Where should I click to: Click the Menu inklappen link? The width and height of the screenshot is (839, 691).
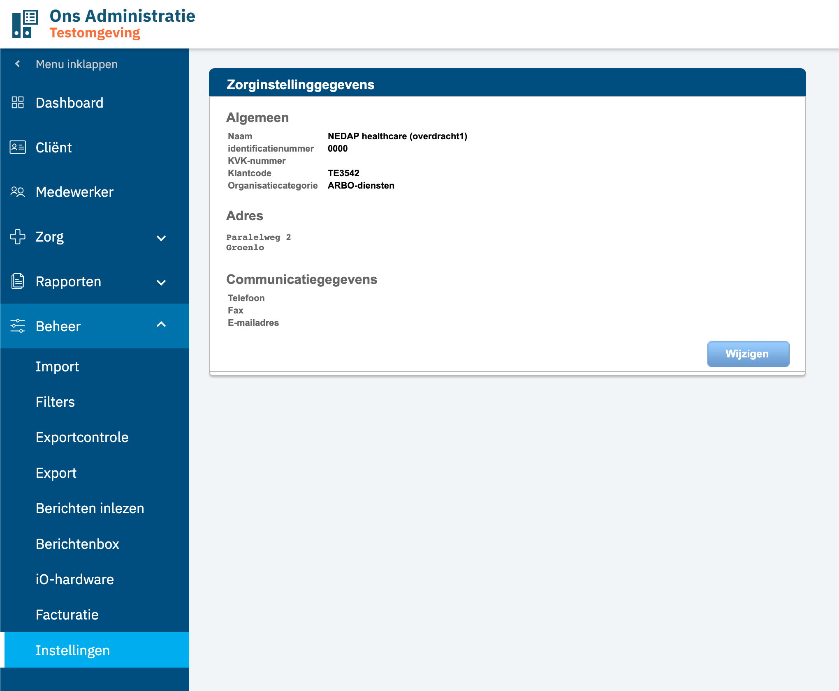click(x=76, y=64)
